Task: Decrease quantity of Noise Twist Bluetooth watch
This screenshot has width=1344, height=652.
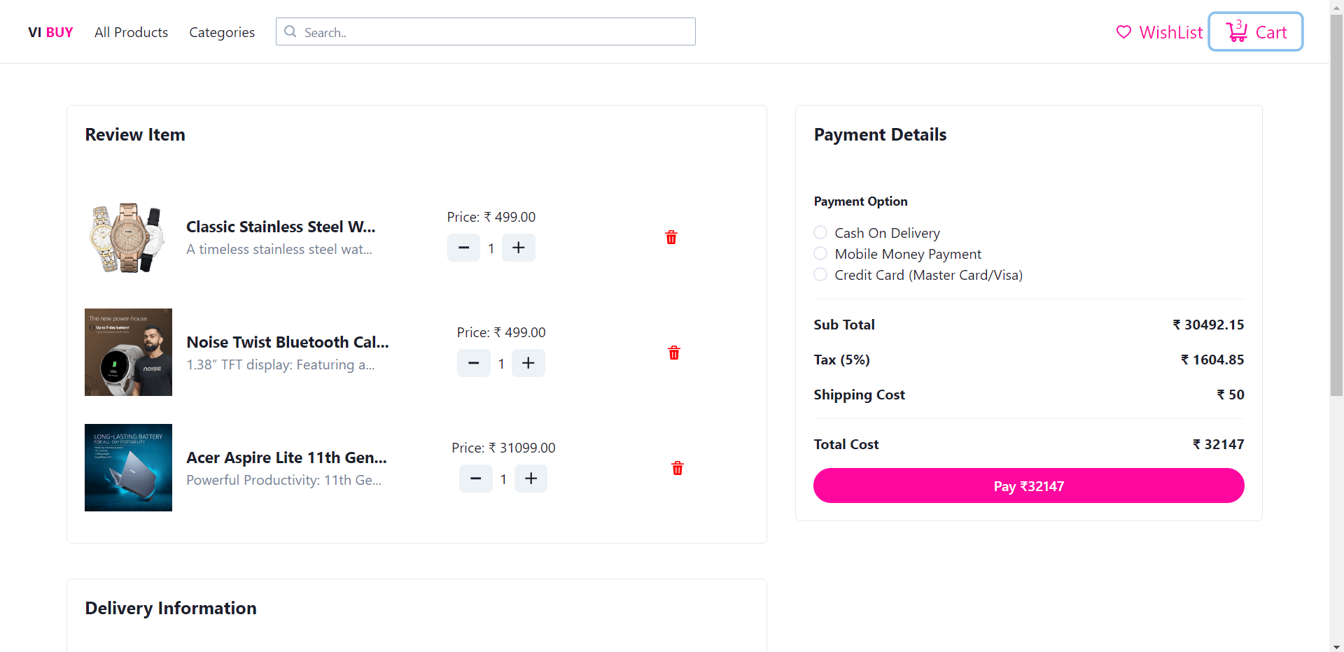Action: pyautogui.click(x=474, y=363)
